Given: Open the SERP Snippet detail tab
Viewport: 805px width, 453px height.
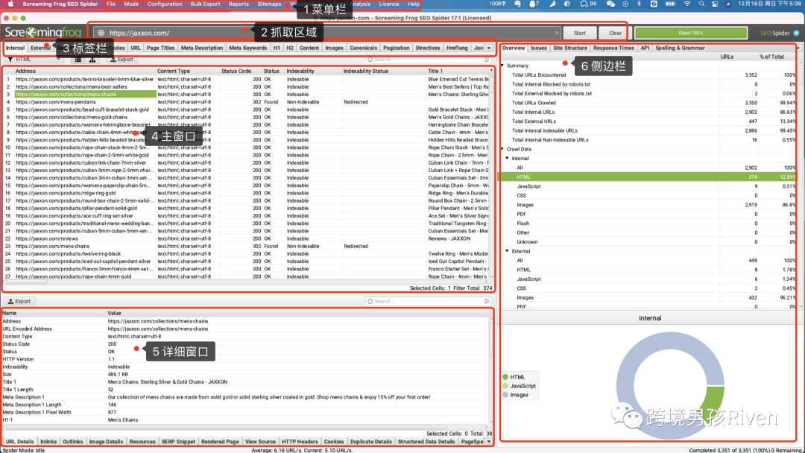Looking at the screenshot, I should tap(178, 441).
